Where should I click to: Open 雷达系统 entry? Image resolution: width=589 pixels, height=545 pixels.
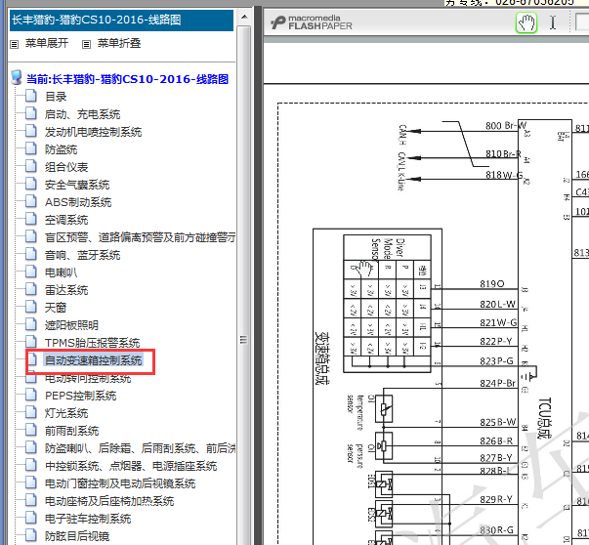(66, 290)
